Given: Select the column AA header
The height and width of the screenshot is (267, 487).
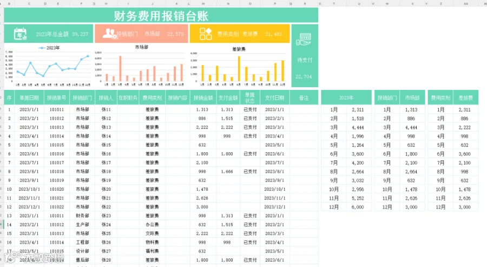Looking at the screenshot, I should [465, 3].
